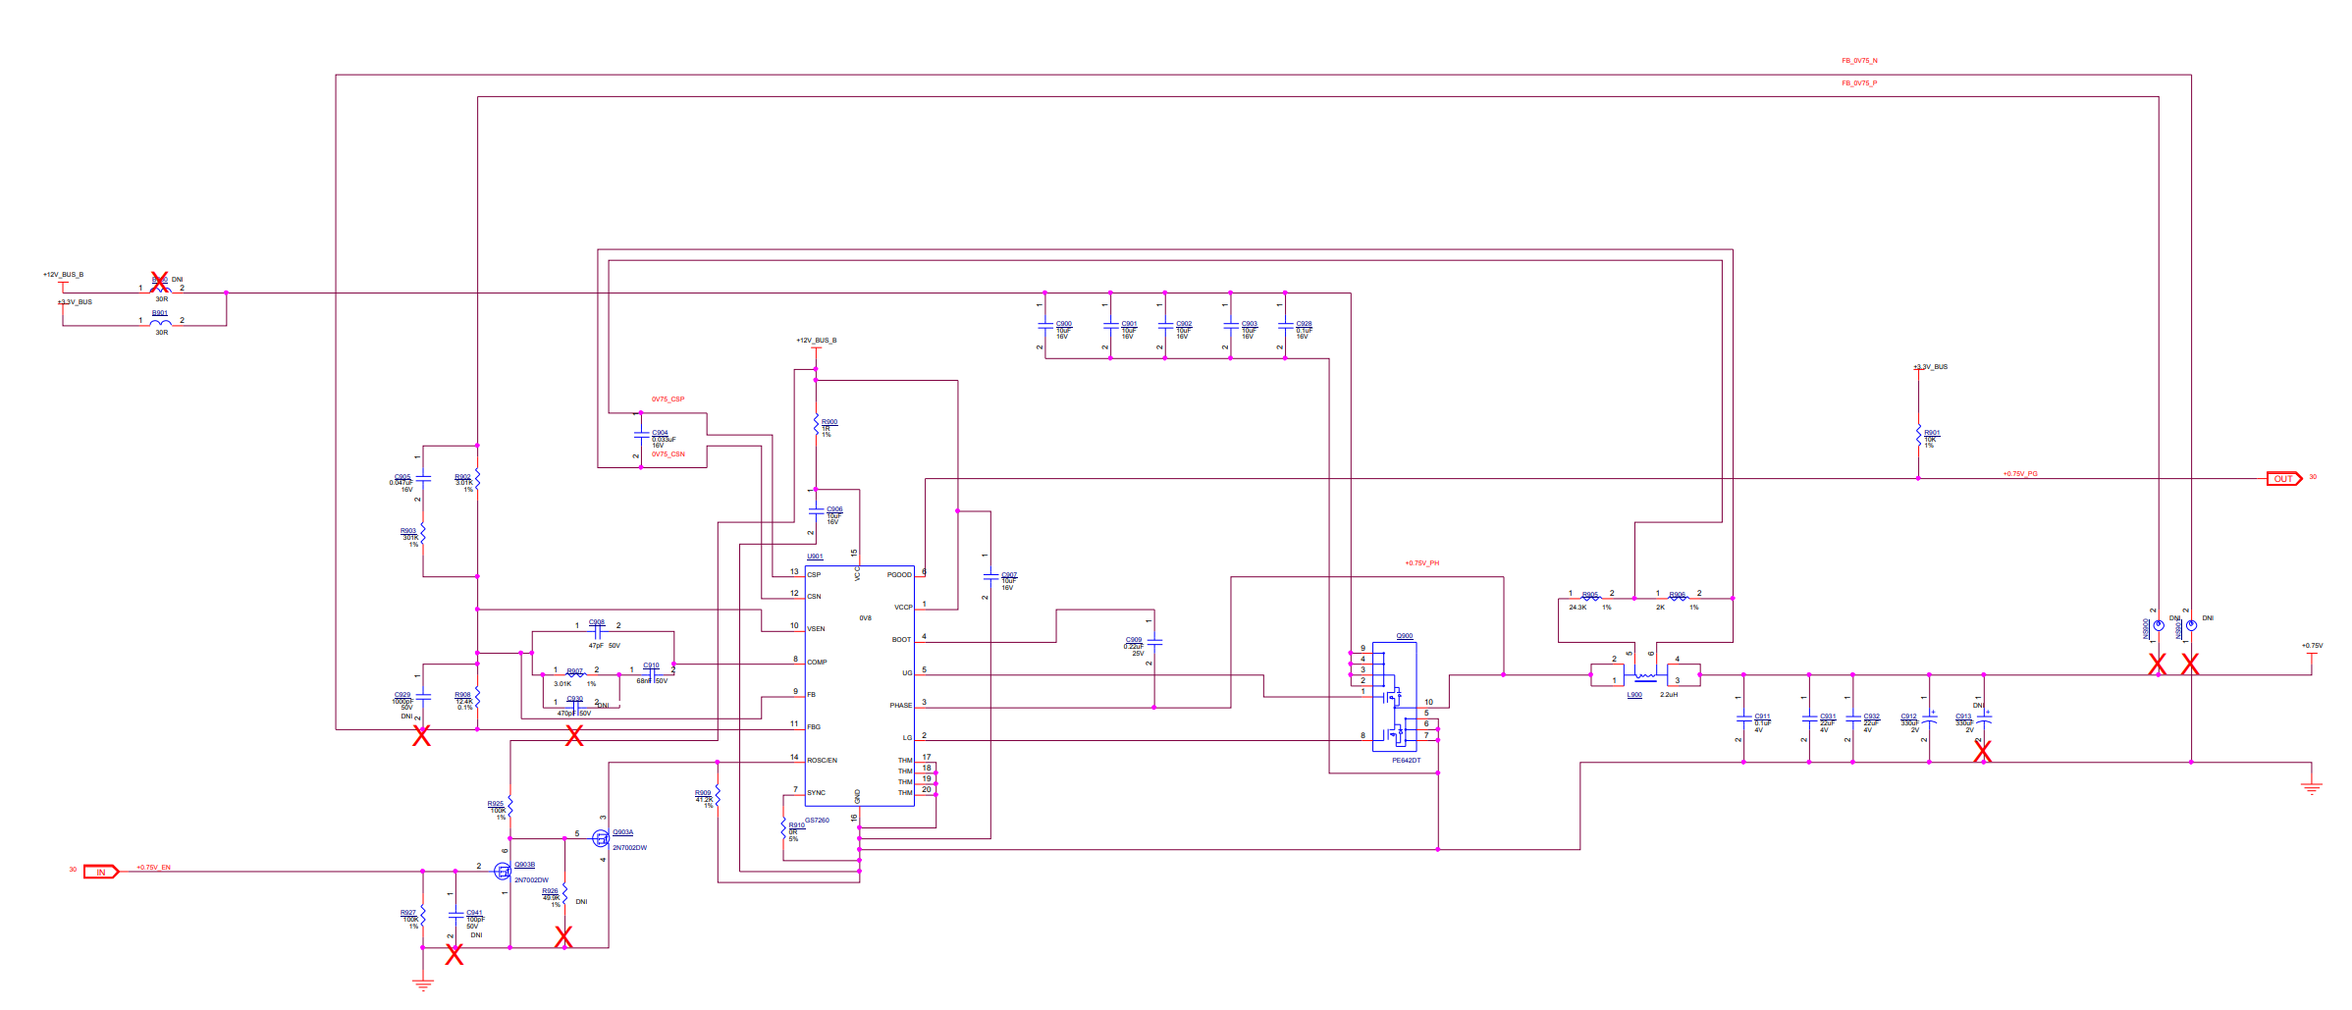This screenshot has height=1010, width=2352.
Task: Select the C909 0.22uF capacitor symbol
Action: click(1154, 642)
